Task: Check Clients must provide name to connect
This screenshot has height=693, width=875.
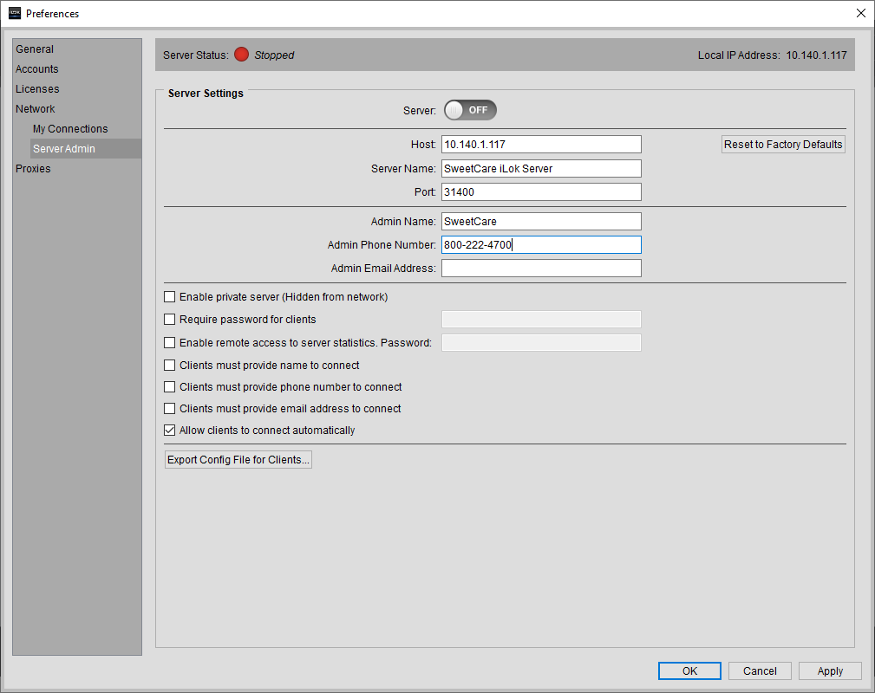Action: coord(169,365)
